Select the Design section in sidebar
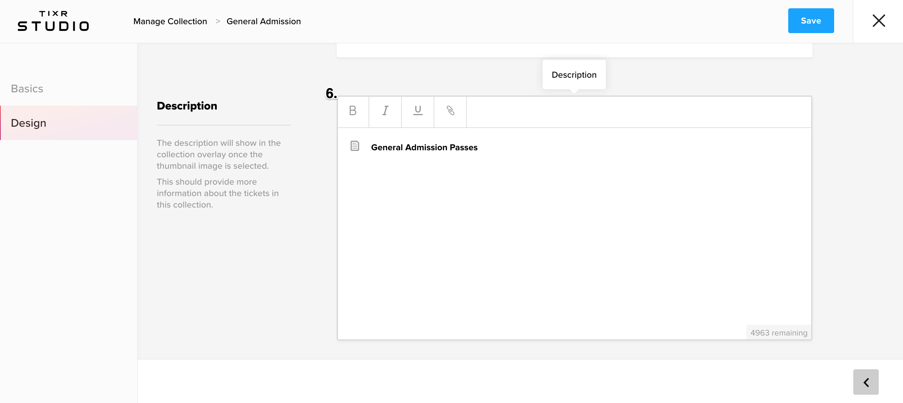 pyautogui.click(x=69, y=123)
